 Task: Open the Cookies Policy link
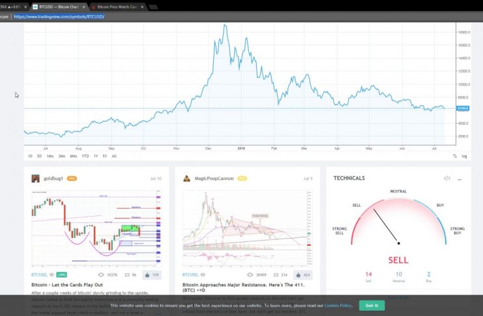coord(338,305)
